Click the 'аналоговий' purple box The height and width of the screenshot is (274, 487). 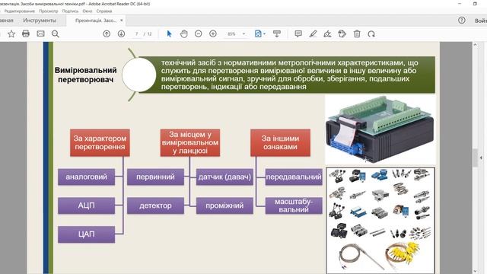click(x=86, y=177)
